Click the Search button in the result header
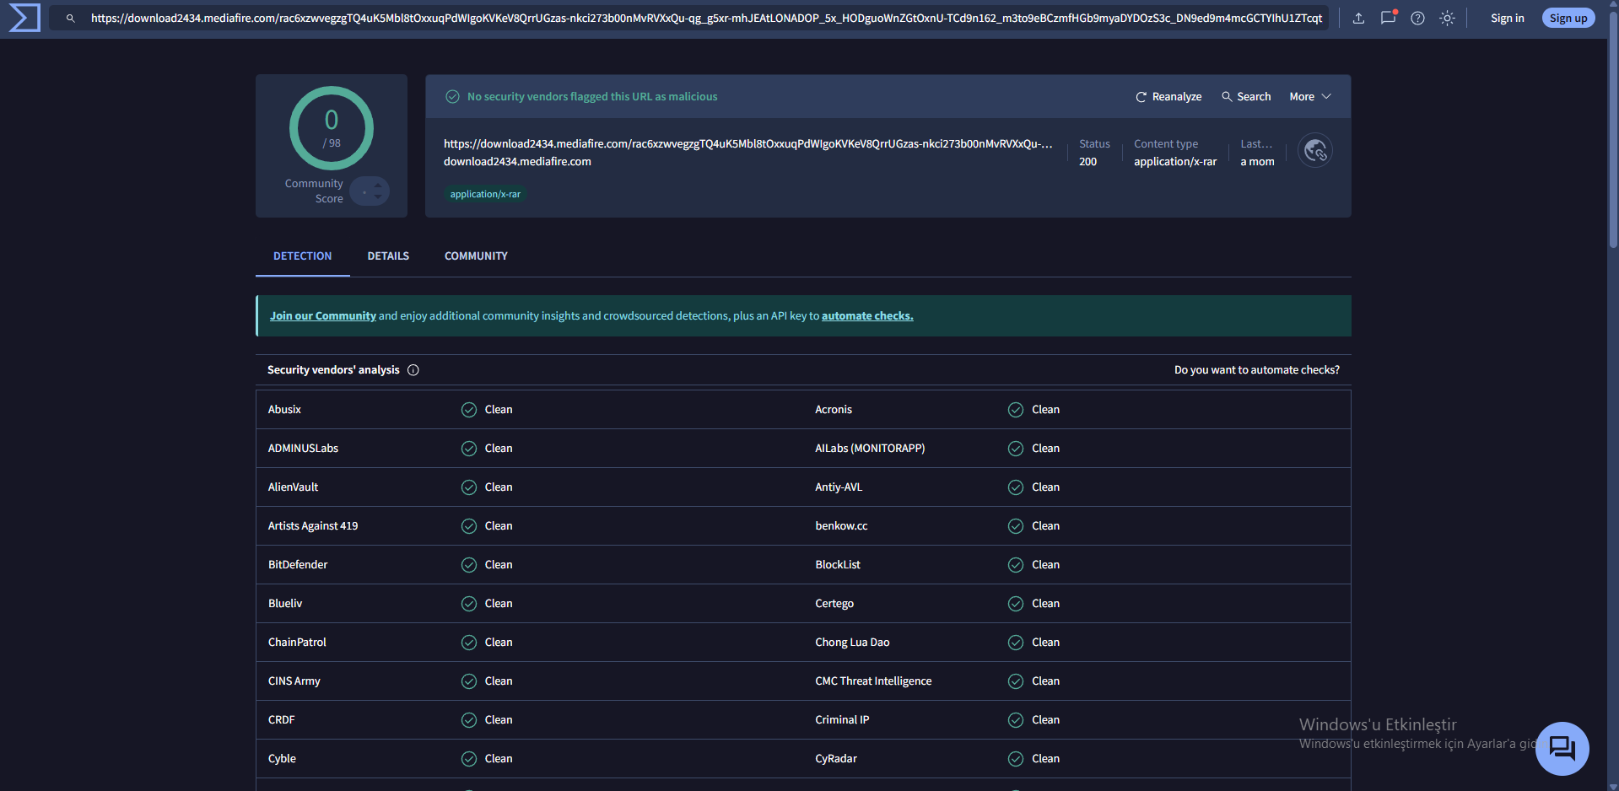1619x791 pixels. point(1246,97)
